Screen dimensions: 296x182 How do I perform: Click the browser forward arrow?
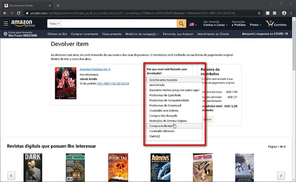[x=12, y=13]
